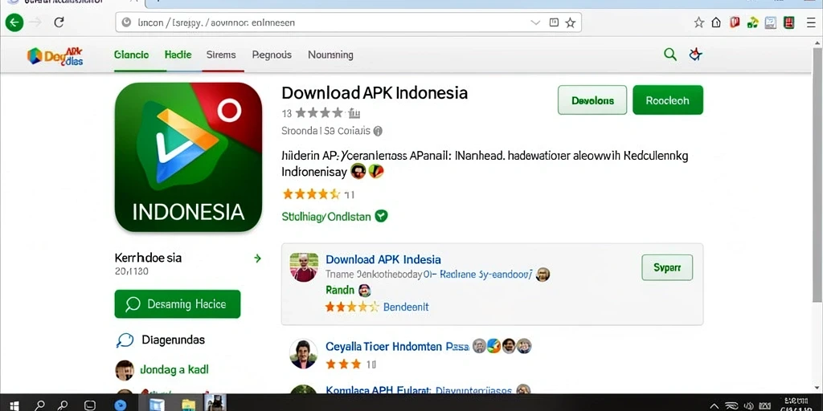The width and height of the screenshot is (823, 411).
Task: Click the green search magnifier in site header
Action: point(670,54)
